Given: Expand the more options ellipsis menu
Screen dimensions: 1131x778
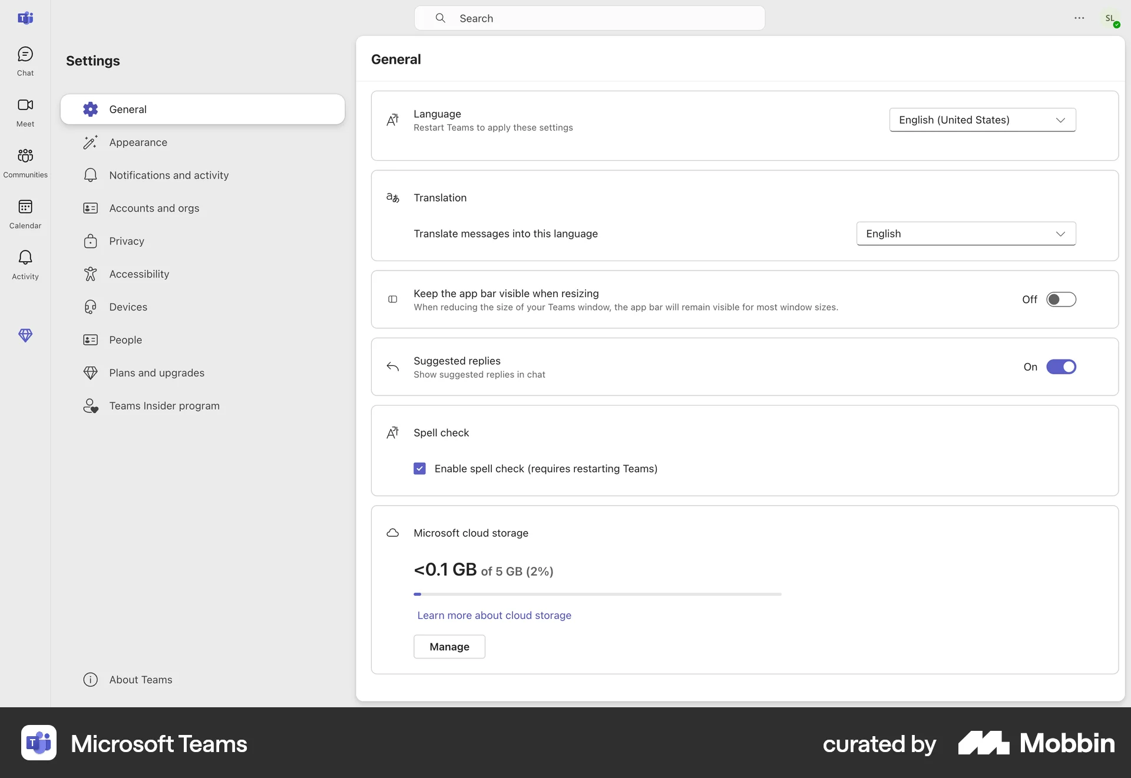Looking at the screenshot, I should (x=1079, y=18).
